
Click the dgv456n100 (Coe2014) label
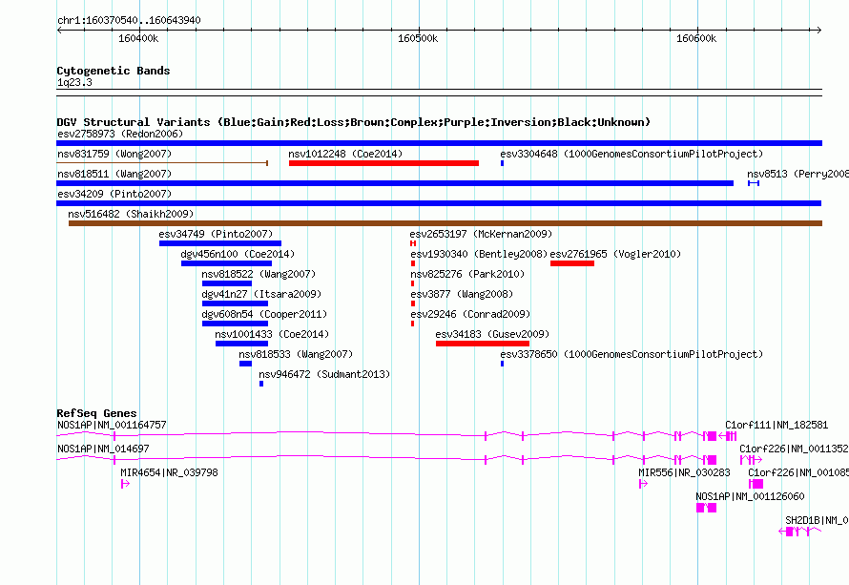(x=238, y=254)
